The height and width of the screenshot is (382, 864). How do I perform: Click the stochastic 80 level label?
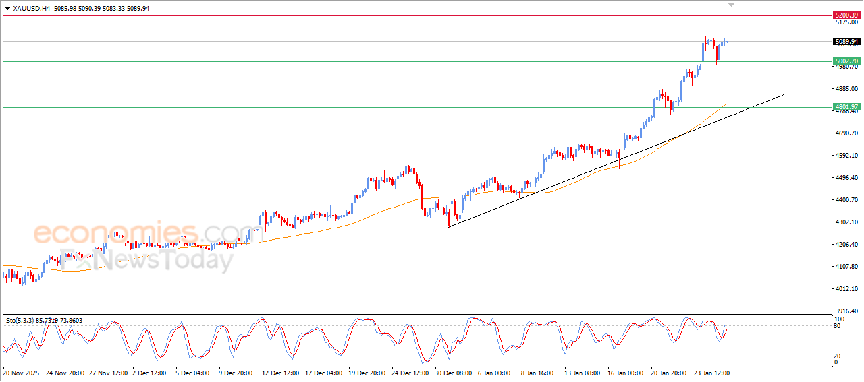coord(838,326)
